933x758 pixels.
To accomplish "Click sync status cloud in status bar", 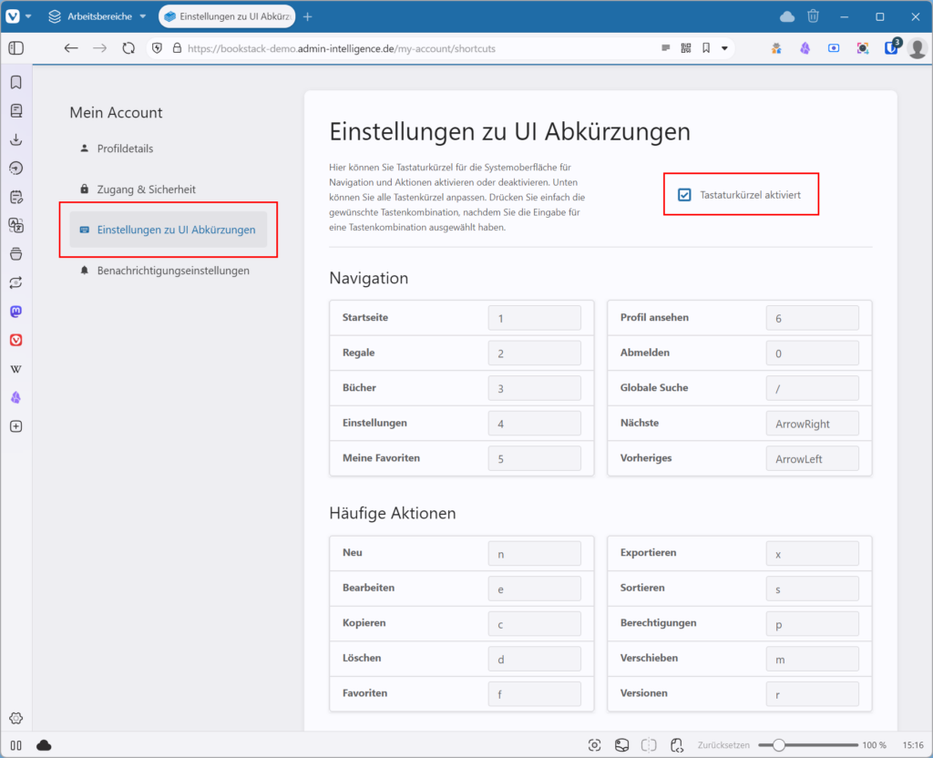I will 44,745.
